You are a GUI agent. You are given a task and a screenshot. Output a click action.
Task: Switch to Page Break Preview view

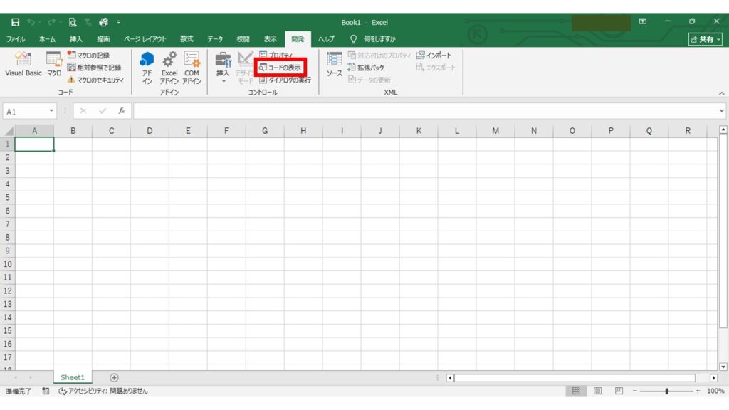pos(619,391)
